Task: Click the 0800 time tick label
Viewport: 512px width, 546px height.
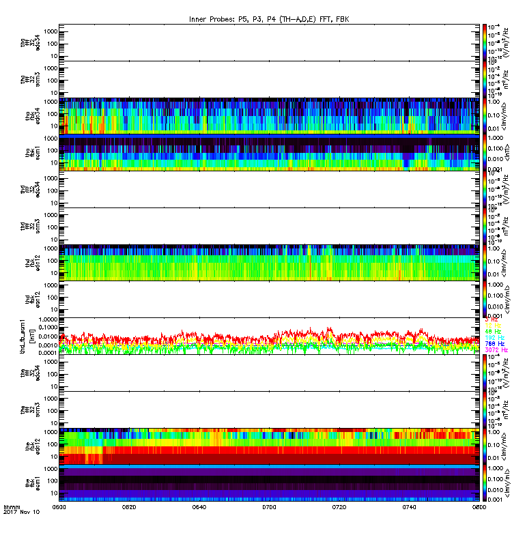Action: coord(479,507)
